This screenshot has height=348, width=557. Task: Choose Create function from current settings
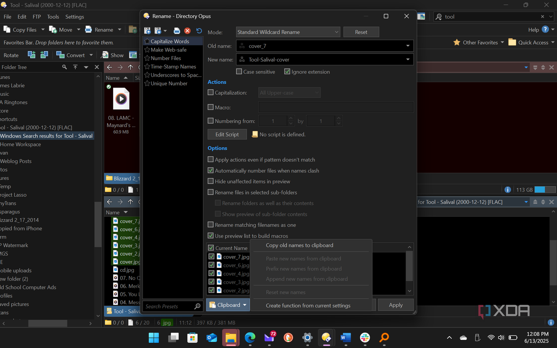(x=308, y=305)
